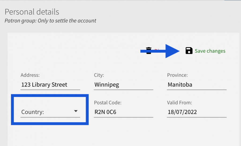241x146 pixels.
Task: Click the Patron group subtitle text
Action: [x=50, y=21]
